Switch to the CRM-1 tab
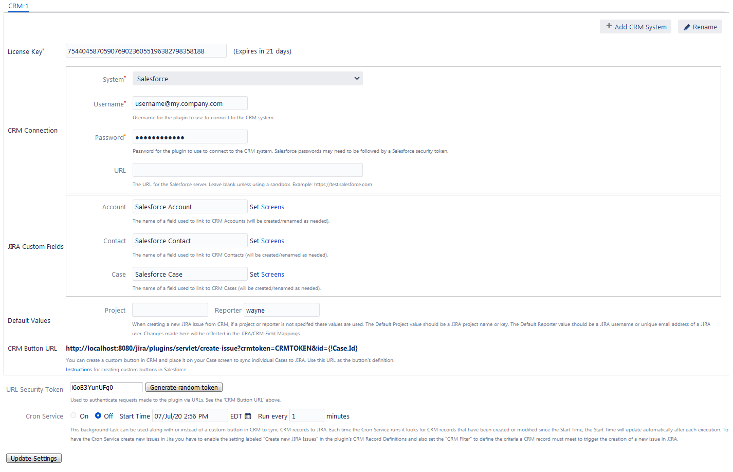Image resolution: width=733 pixels, height=472 pixels. tap(19, 6)
